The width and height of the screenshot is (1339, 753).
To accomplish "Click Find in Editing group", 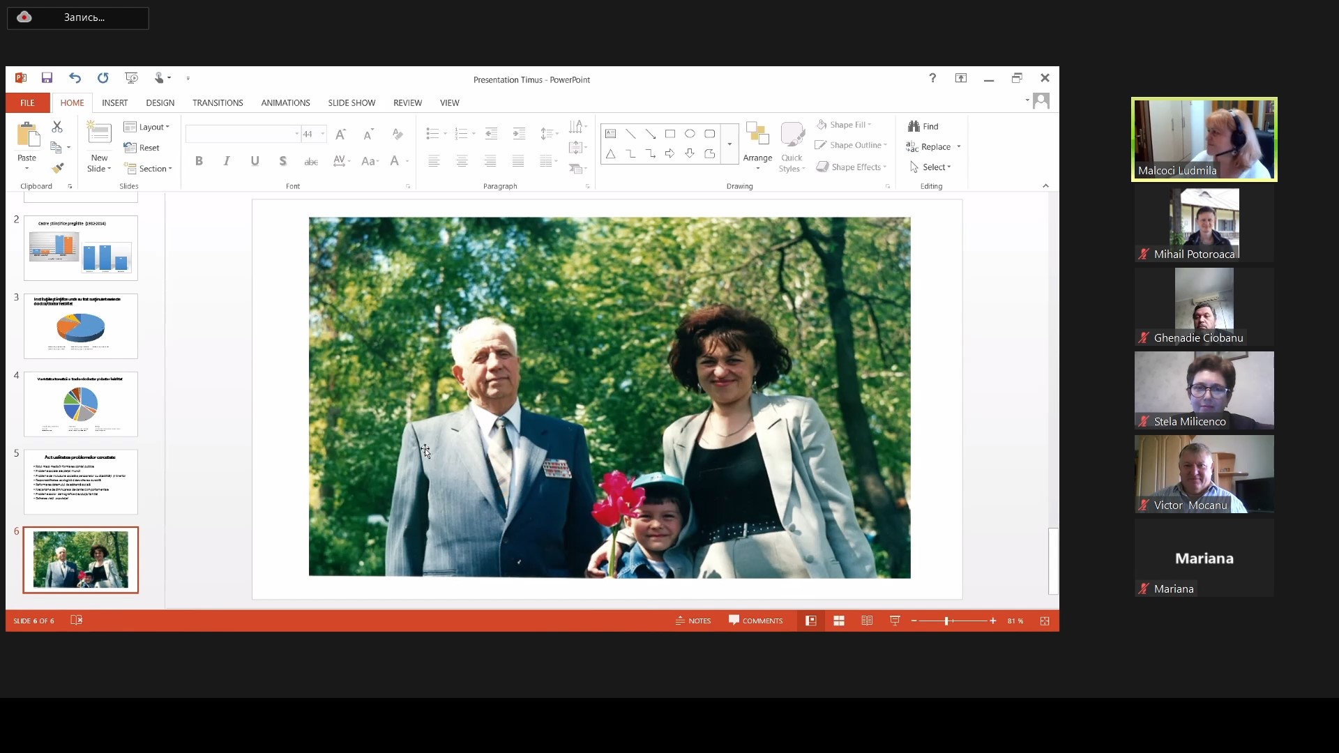I will point(923,126).
